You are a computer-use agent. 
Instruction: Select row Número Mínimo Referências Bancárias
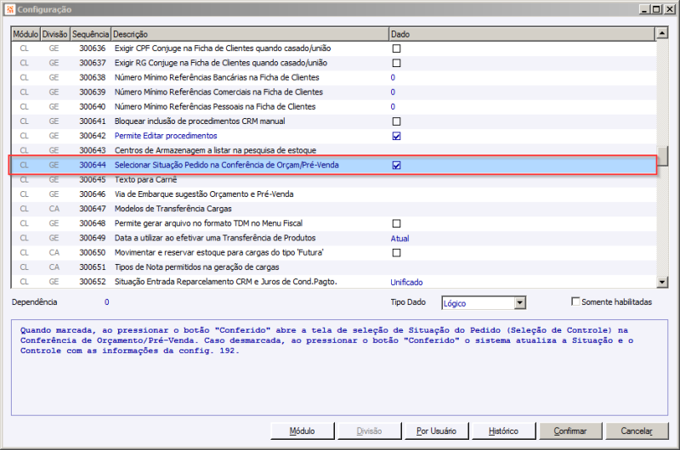[333, 77]
